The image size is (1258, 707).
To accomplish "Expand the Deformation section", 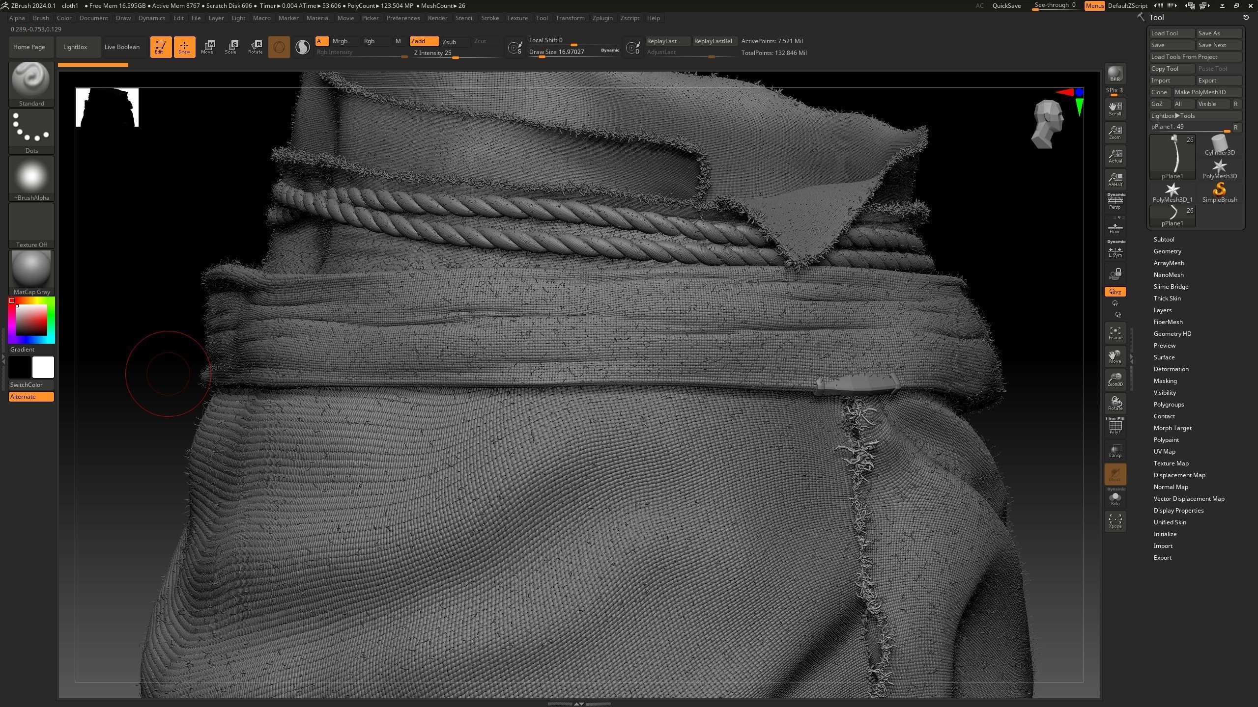I will (x=1171, y=369).
